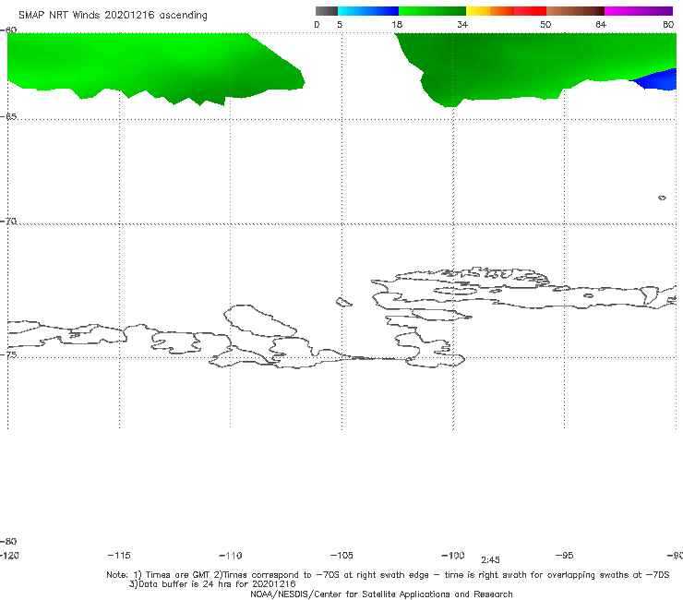This screenshot has height=600, width=683.
Task: Click the 'Note: 1) Times are GMT' line
Action: [x=388, y=575]
